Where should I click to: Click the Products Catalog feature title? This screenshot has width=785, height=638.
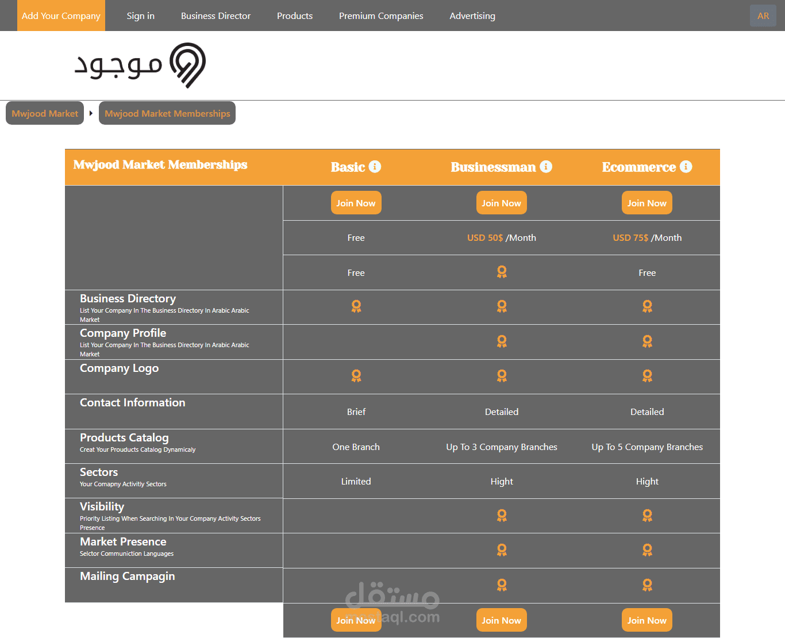coord(124,438)
